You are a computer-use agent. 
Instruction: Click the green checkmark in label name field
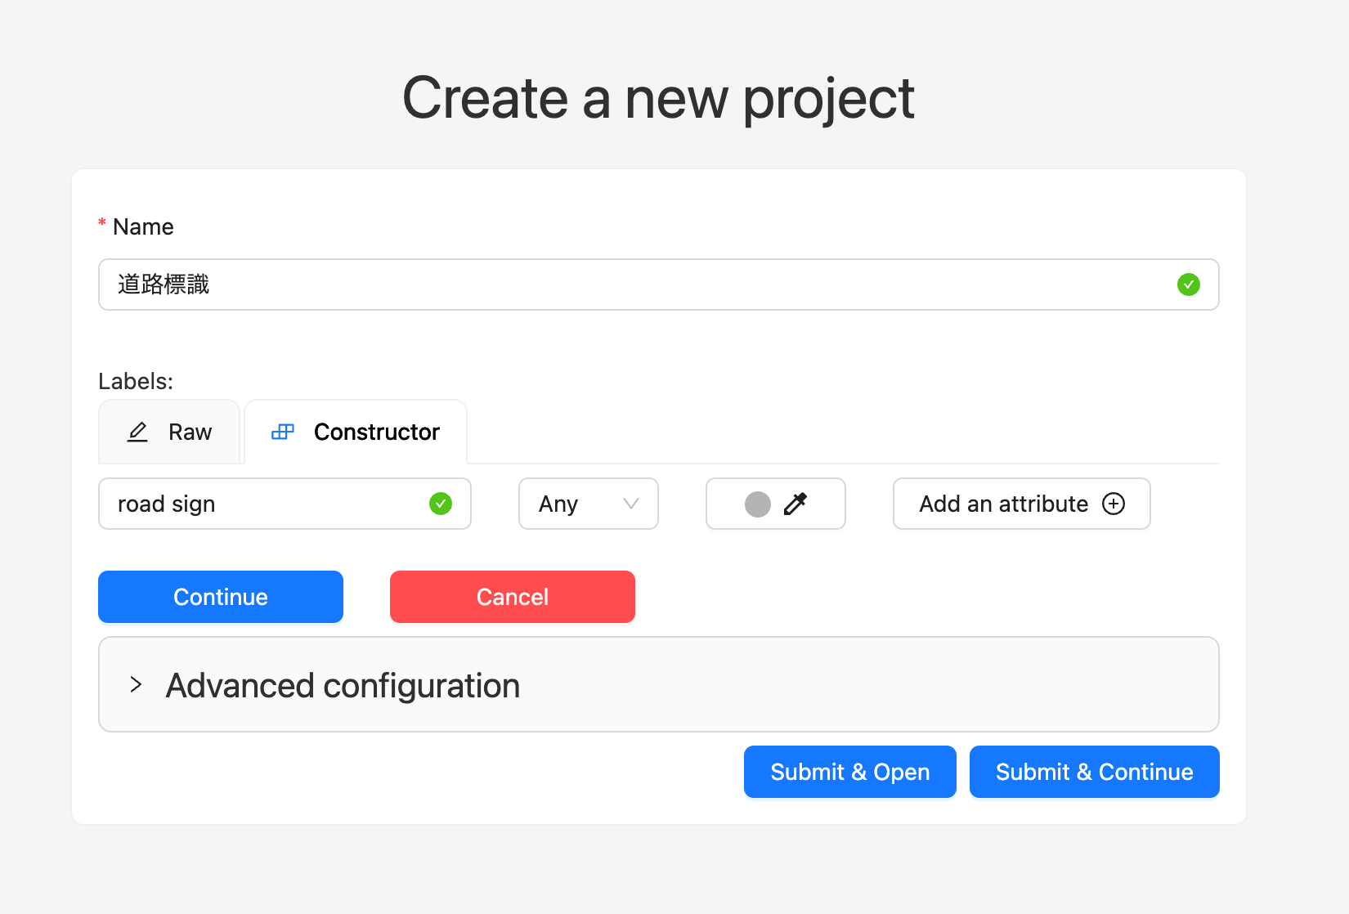click(x=441, y=504)
